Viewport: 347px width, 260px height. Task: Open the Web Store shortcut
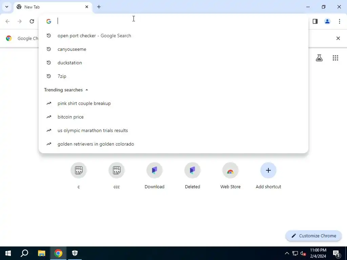pos(230,176)
